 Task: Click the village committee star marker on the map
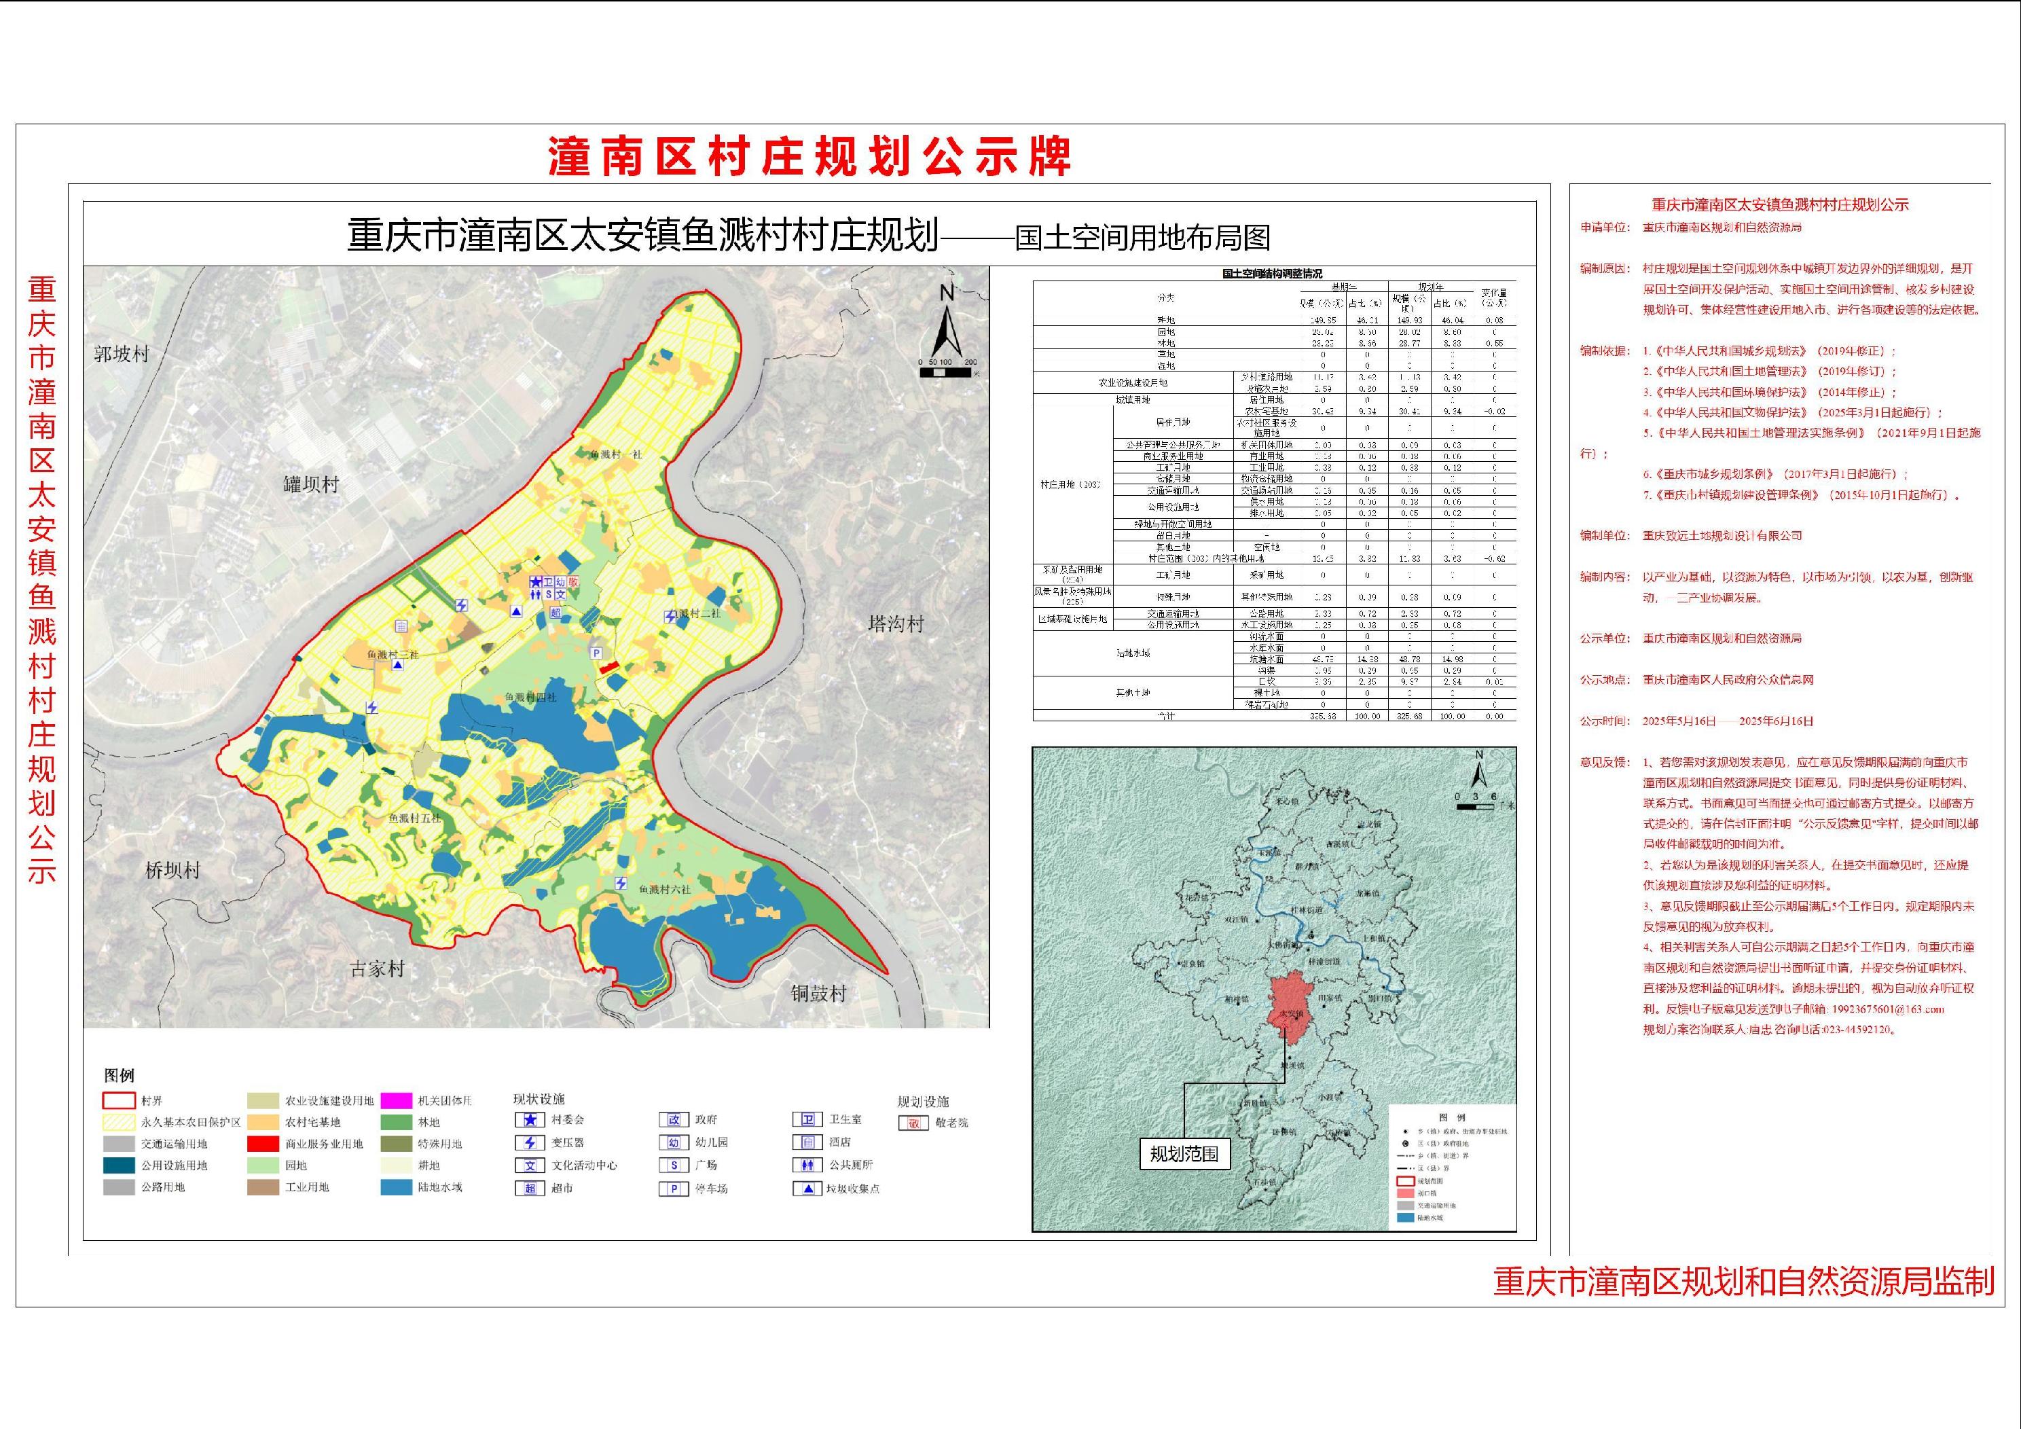535,583
